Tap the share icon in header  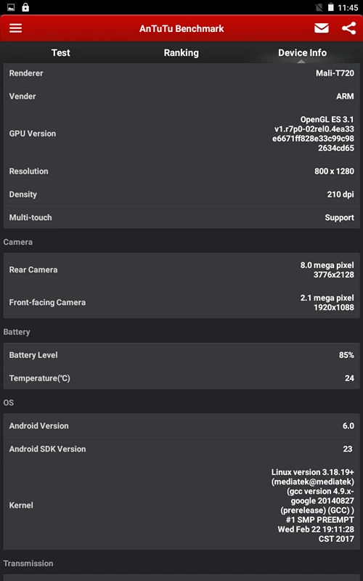(x=348, y=28)
